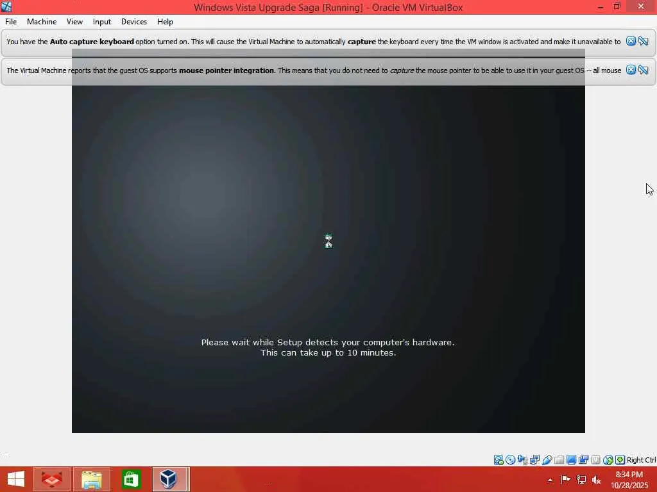
Task: Minimize the VirtualBox window
Action: 601,6
